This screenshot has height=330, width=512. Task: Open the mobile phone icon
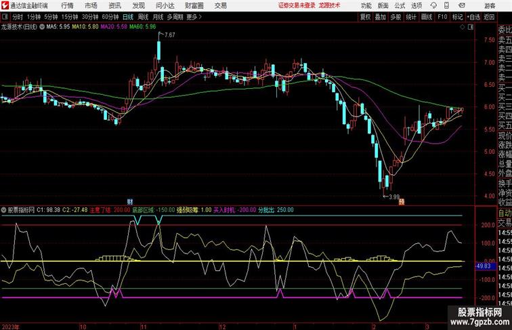pyautogui.click(x=447, y=5)
